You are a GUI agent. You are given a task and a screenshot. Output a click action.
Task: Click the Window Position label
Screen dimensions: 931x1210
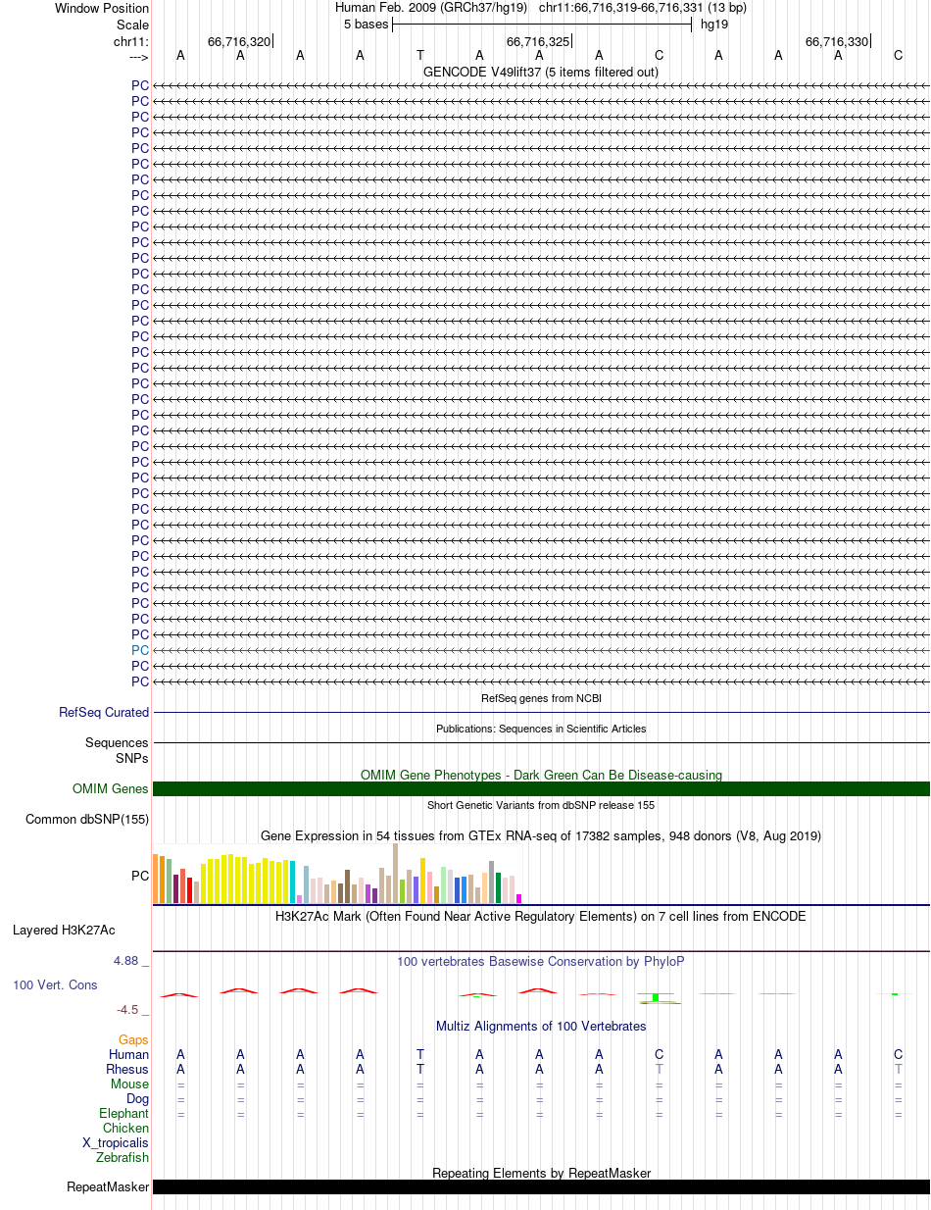[x=102, y=8]
